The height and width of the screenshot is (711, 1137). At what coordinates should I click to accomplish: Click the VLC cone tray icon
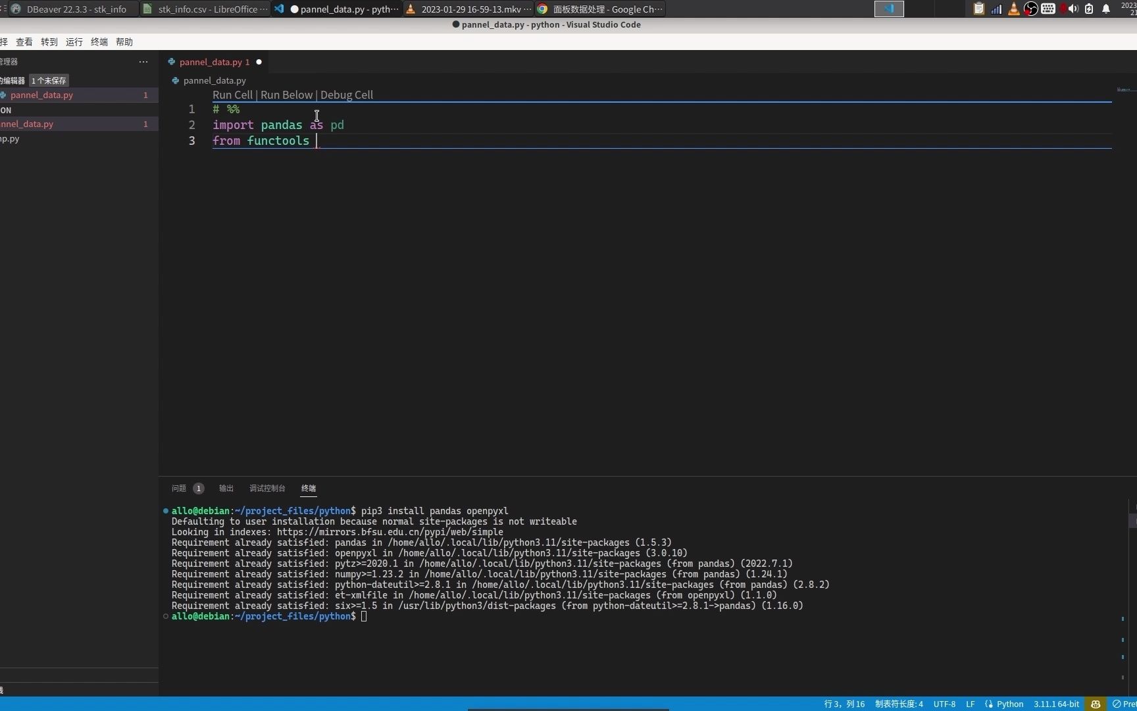pos(1013,9)
